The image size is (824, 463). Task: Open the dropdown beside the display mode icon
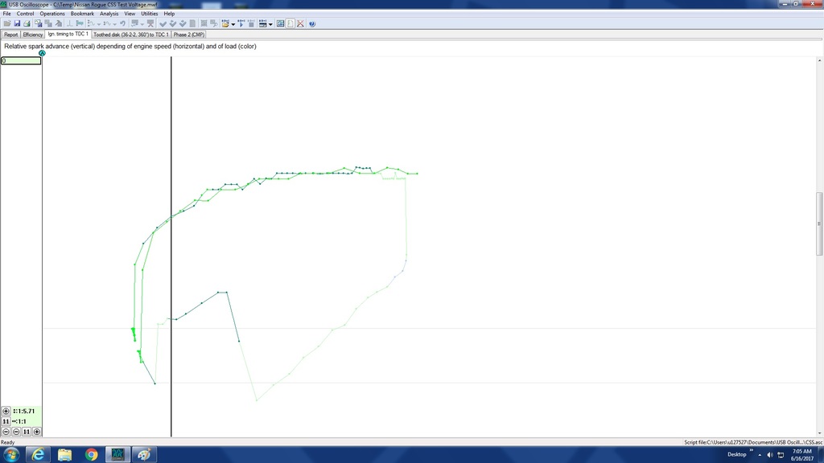[x=270, y=23]
